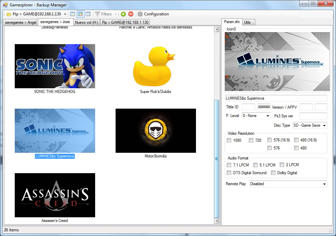Click the Gamezplorer title bar app icon

point(5,5)
